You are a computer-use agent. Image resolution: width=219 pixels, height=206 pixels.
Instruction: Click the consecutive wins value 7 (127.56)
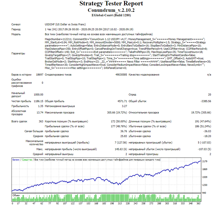[121, 143]
